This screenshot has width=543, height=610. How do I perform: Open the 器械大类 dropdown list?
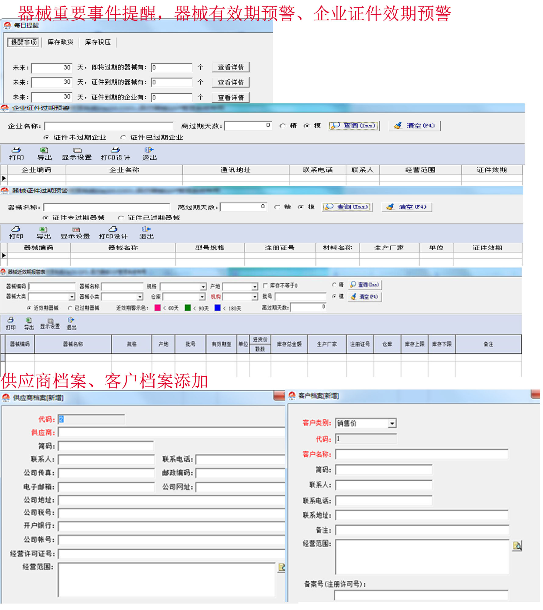[72, 296]
